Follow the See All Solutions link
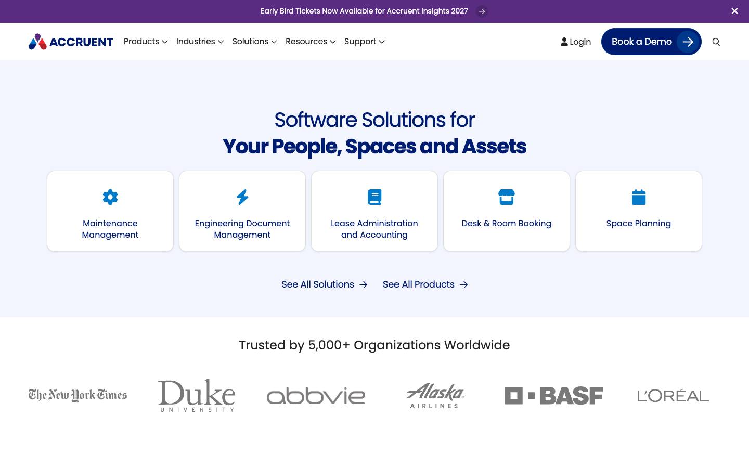Screen dimensions: 749x468 pos(318,284)
